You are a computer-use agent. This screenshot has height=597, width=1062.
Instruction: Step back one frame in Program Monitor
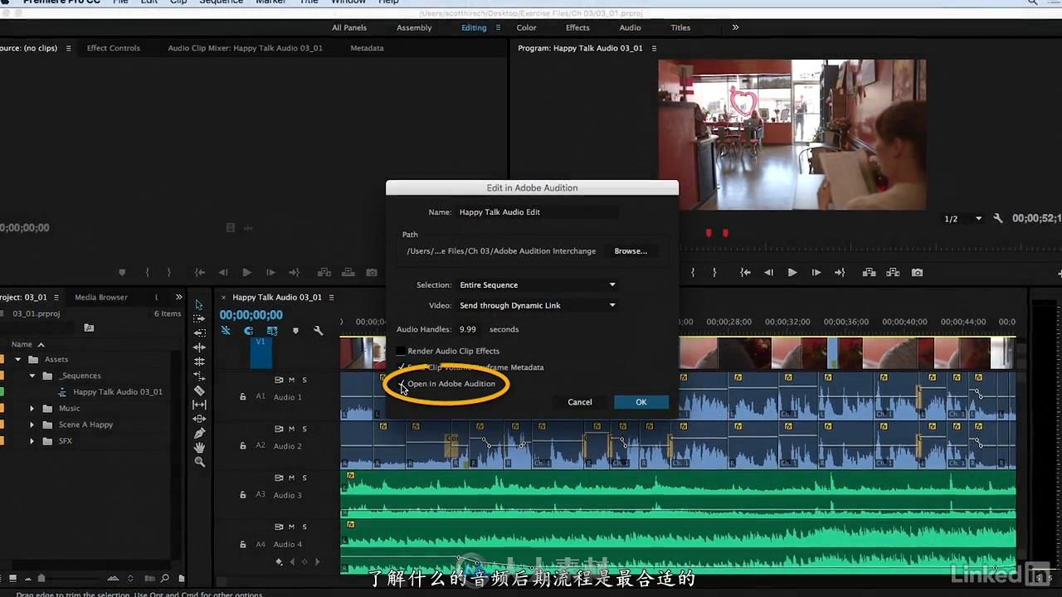pos(768,272)
